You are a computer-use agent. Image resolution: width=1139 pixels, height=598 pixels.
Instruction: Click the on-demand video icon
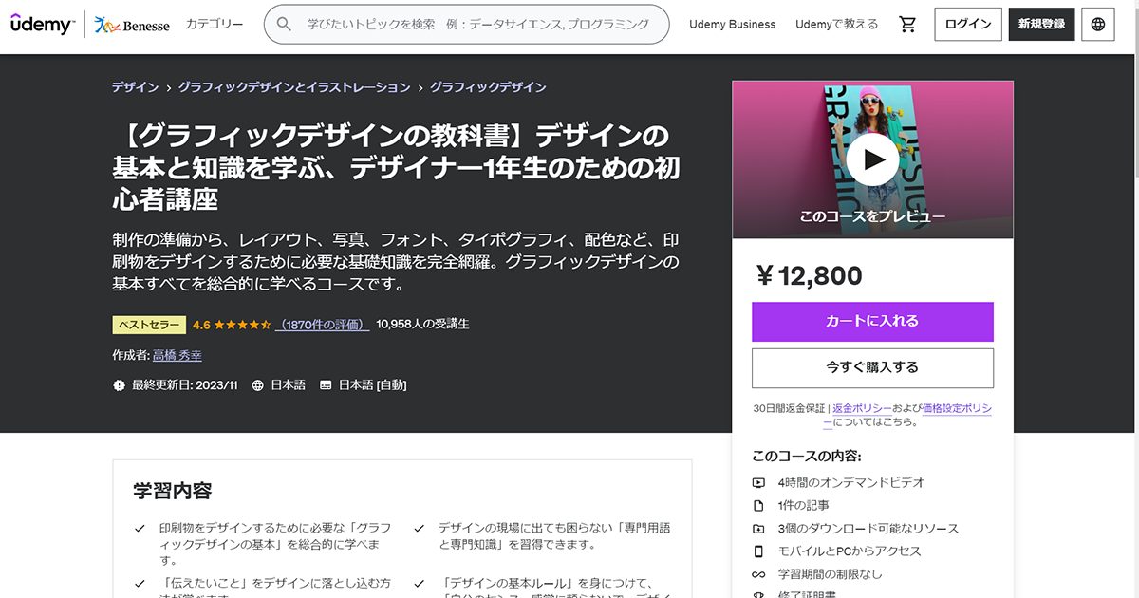click(x=758, y=482)
